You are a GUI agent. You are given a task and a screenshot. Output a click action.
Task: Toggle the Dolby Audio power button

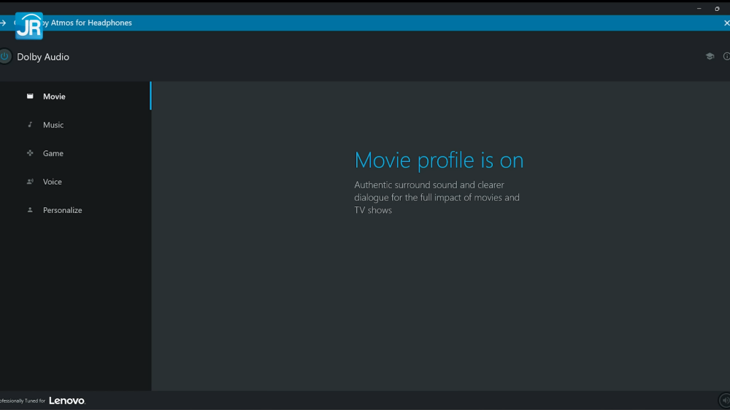tap(4, 57)
